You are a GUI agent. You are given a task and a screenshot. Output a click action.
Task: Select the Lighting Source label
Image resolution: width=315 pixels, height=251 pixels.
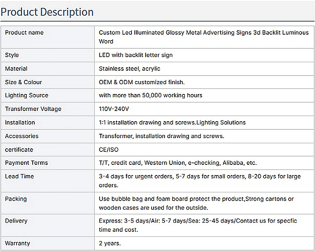click(x=26, y=95)
